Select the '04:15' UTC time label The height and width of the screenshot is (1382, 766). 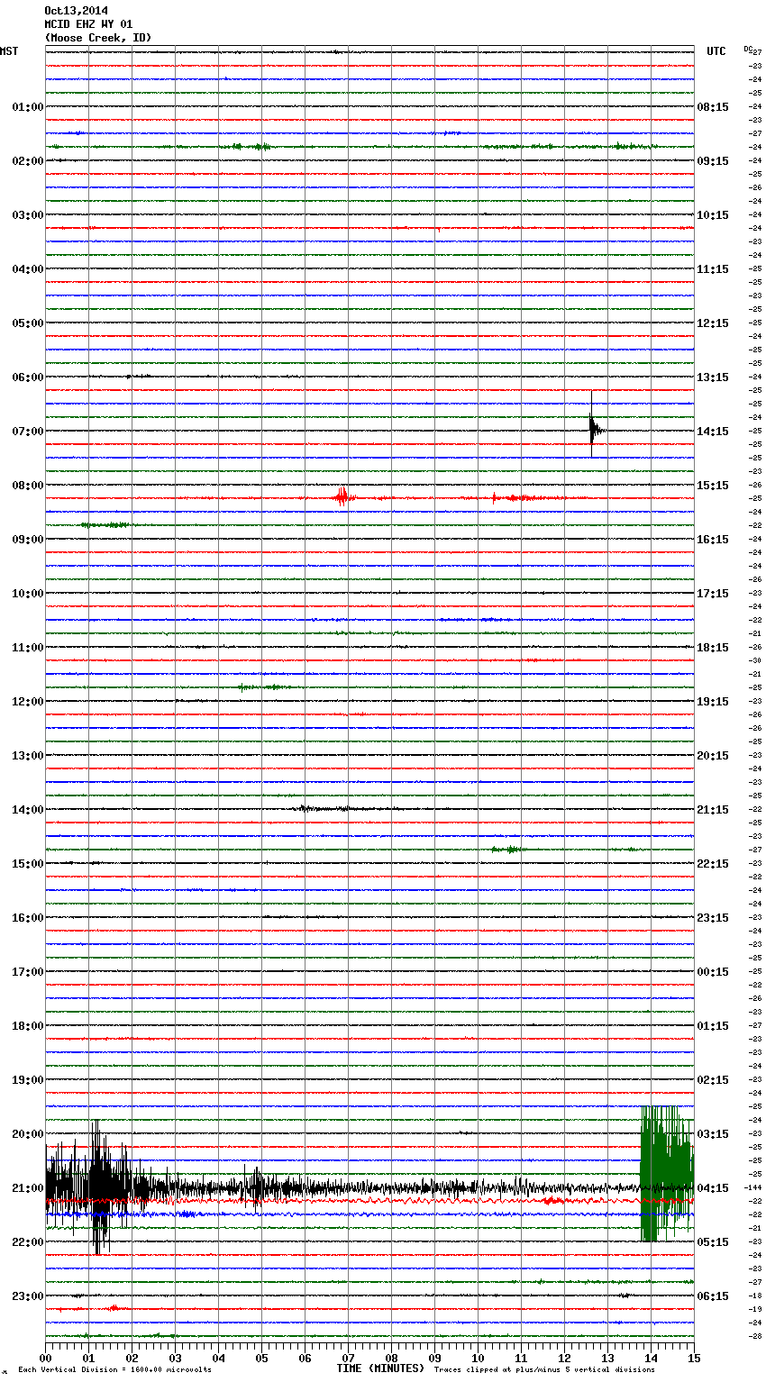pyautogui.click(x=713, y=1188)
